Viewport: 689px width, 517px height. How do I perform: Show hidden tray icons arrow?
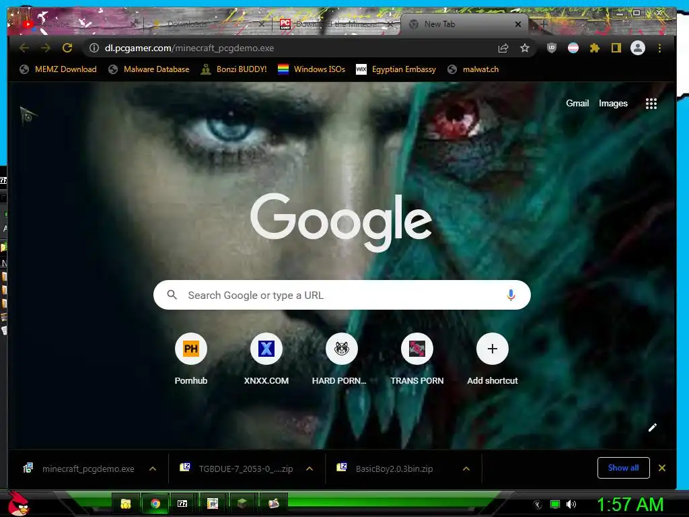[537, 505]
